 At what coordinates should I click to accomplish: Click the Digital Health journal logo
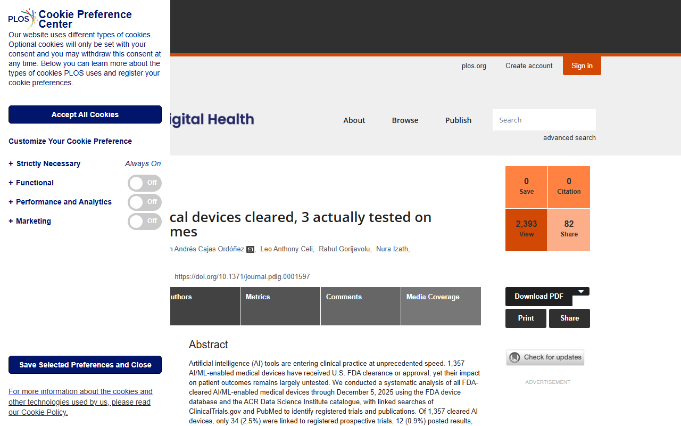click(212, 119)
